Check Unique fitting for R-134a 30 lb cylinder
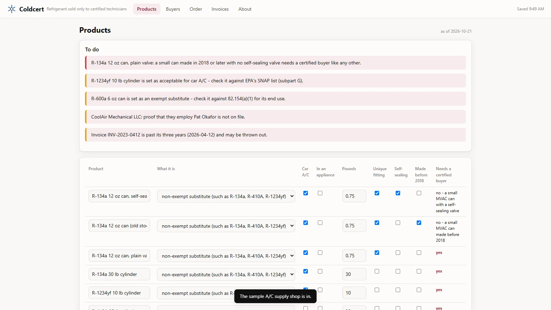 377,271
